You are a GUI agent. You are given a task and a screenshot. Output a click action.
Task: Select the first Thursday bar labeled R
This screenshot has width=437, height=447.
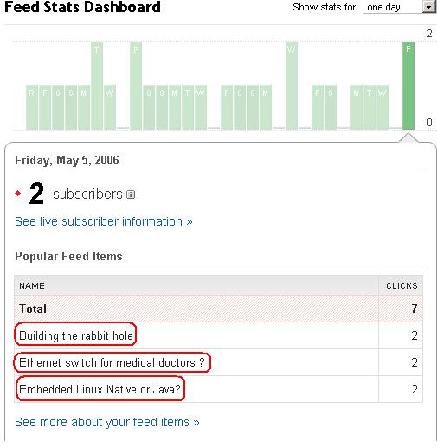point(32,107)
